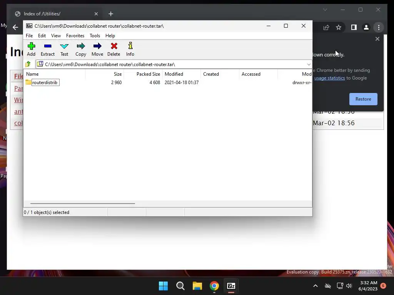Open the volume control in system tray
This screenshot has height=295, width=394.
(349, 286)
